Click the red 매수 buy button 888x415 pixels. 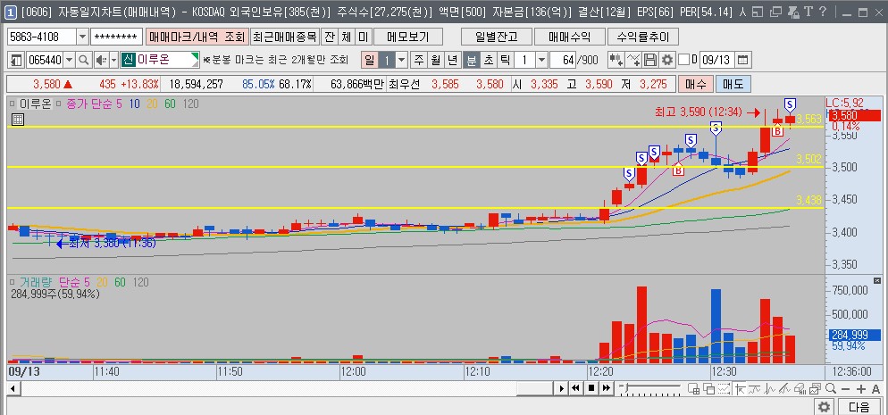coord(695,84)
